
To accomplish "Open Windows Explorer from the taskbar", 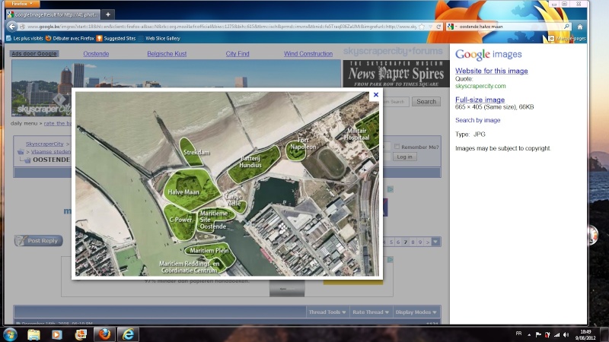I will (x=33, y=334).
